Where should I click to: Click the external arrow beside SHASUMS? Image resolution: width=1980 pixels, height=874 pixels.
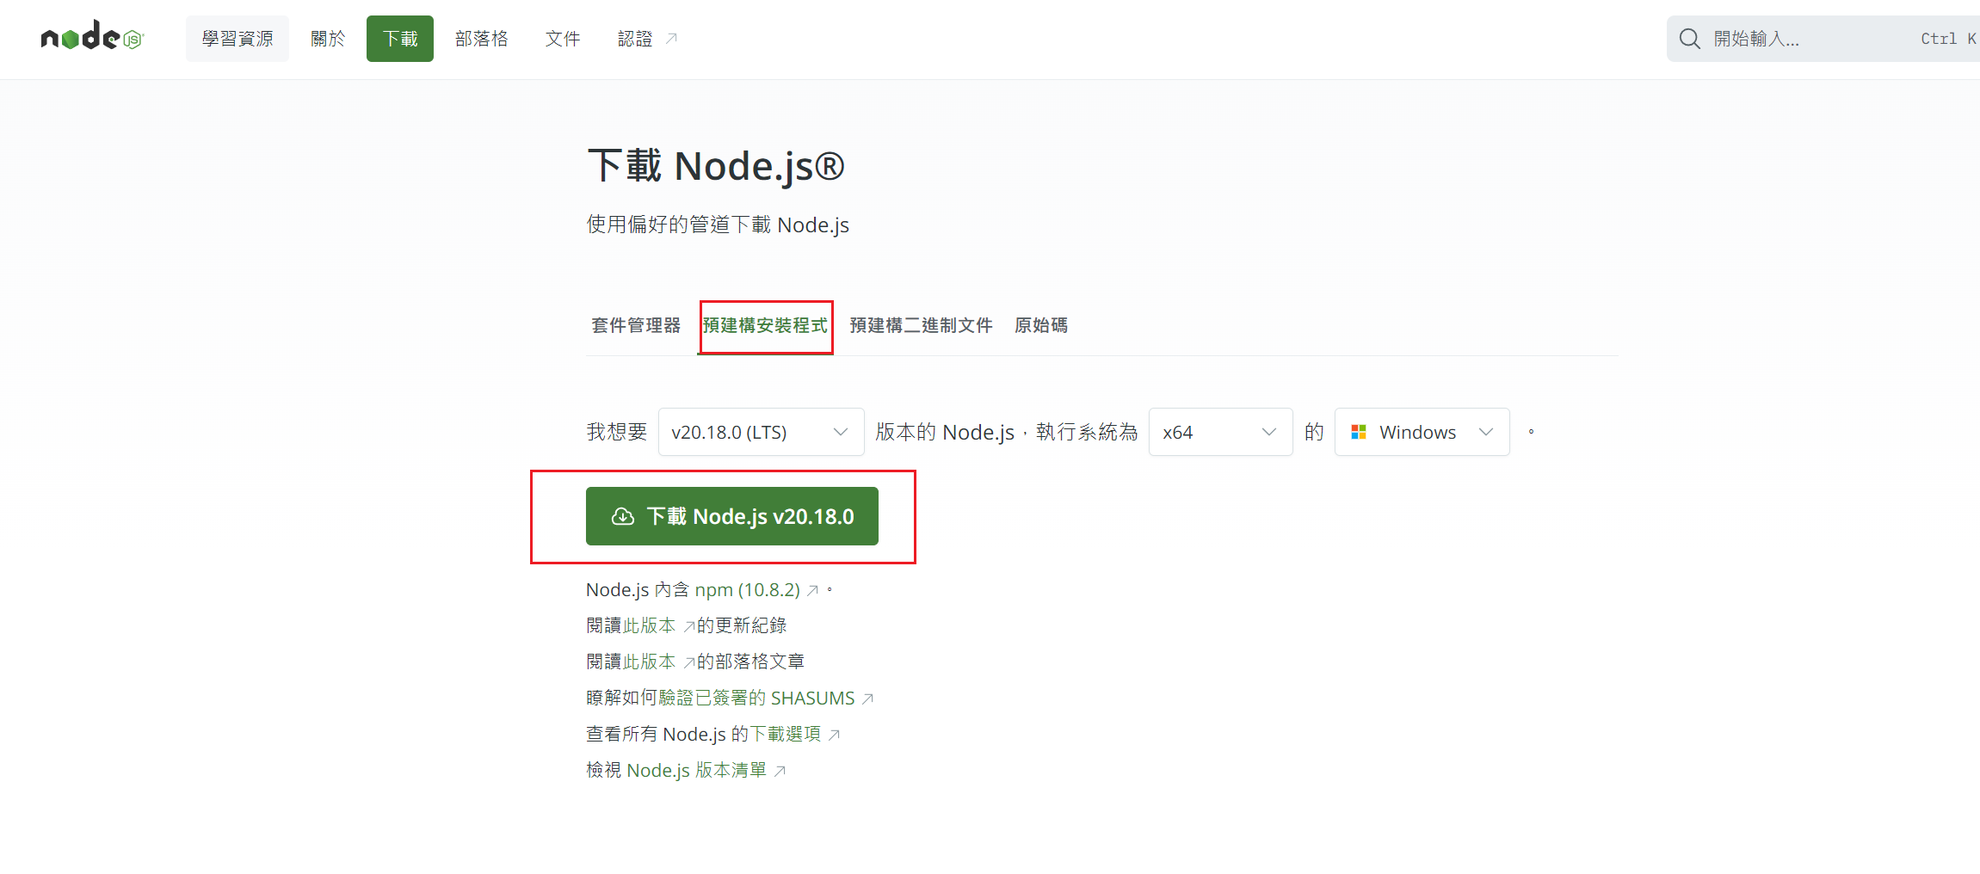click(867, 699)
